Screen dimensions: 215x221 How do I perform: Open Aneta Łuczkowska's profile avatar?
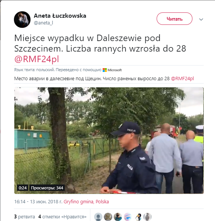(x=22, y=20)
